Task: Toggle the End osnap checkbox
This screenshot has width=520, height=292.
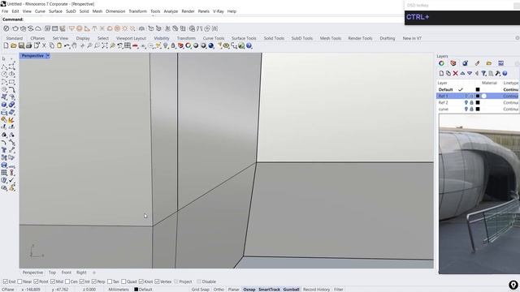Action: [6, 281]
